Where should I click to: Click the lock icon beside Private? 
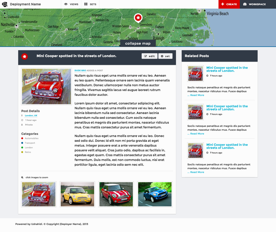tap(22, 125)
